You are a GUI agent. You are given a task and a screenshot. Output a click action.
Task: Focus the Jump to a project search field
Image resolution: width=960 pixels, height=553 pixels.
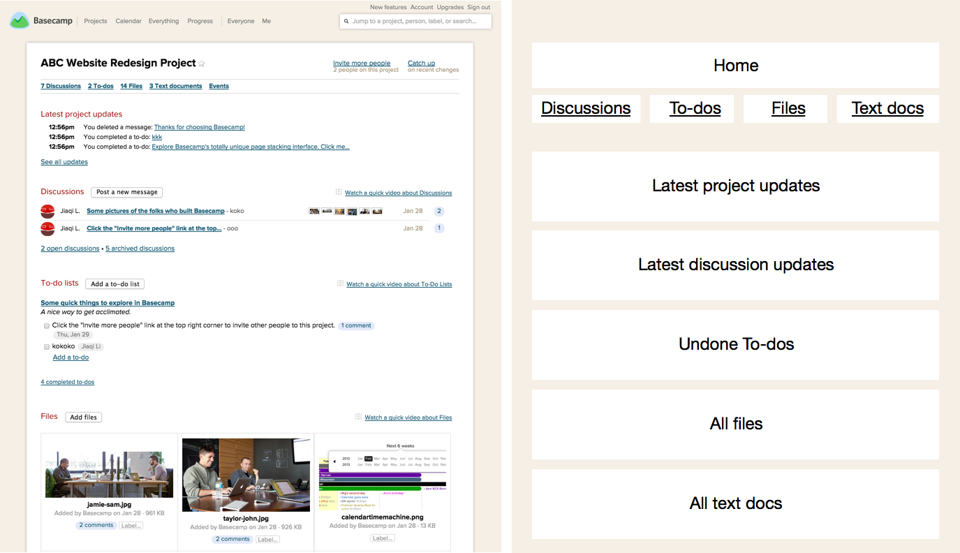(415, 22)
